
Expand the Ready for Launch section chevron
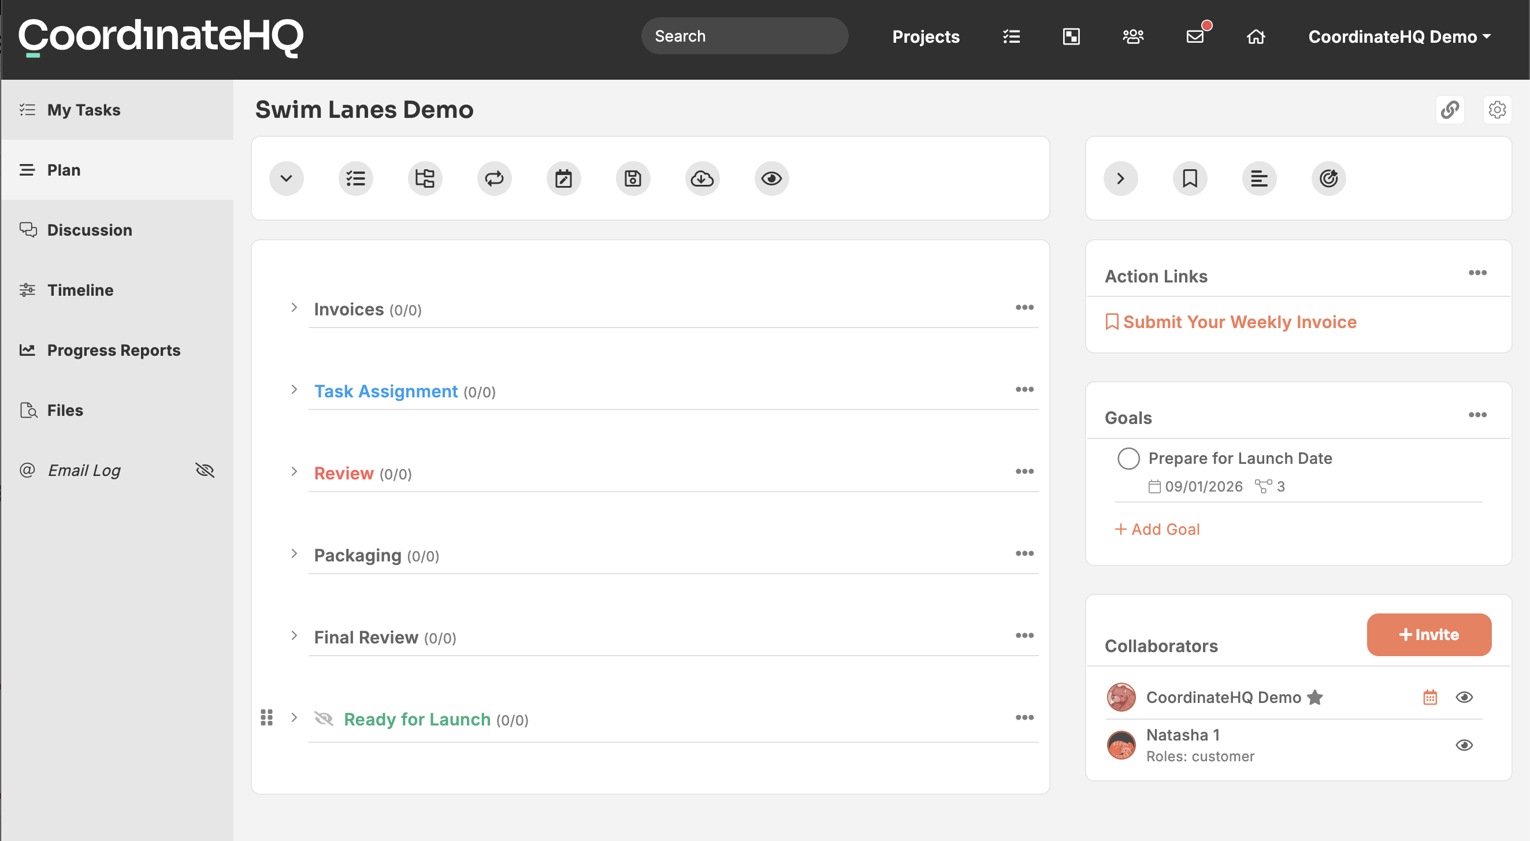tap(294, 717)
